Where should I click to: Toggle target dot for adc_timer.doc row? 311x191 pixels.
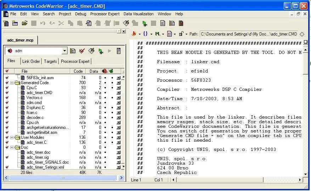(105, 152)
